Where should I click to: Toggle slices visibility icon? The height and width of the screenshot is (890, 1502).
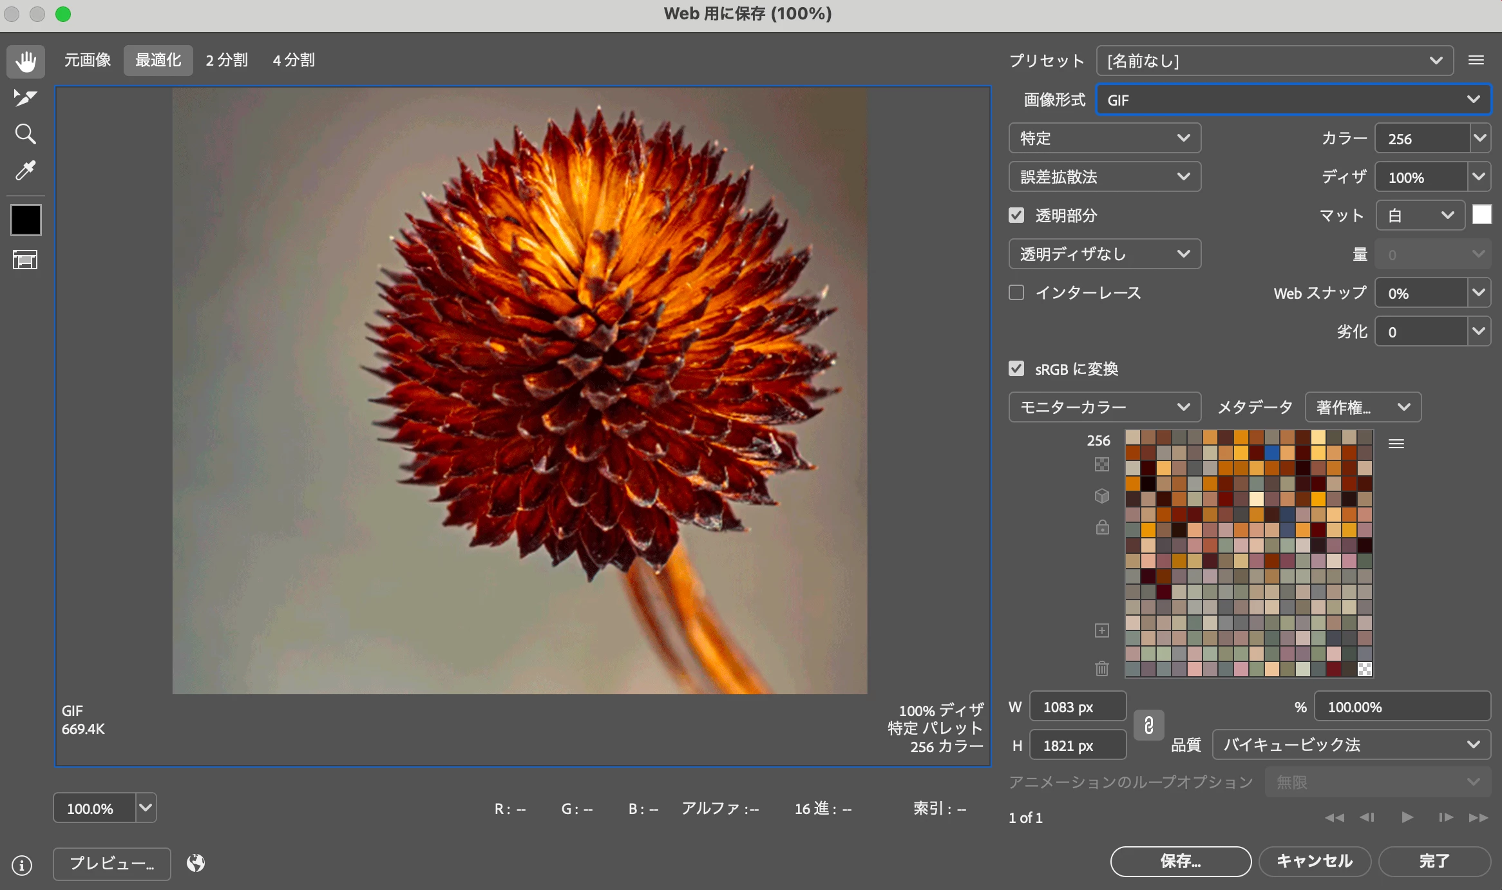coord(26,260)
